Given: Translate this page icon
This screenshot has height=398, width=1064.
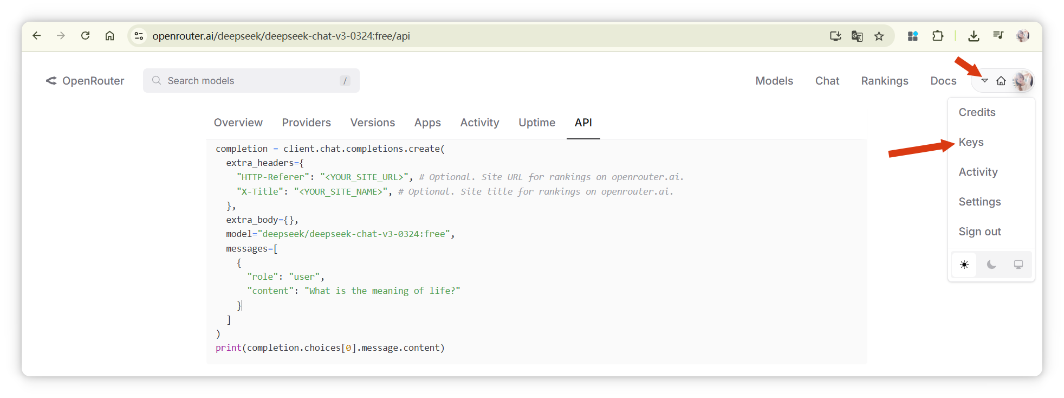Looking at the screenshot, I should [x=857, y=36].
